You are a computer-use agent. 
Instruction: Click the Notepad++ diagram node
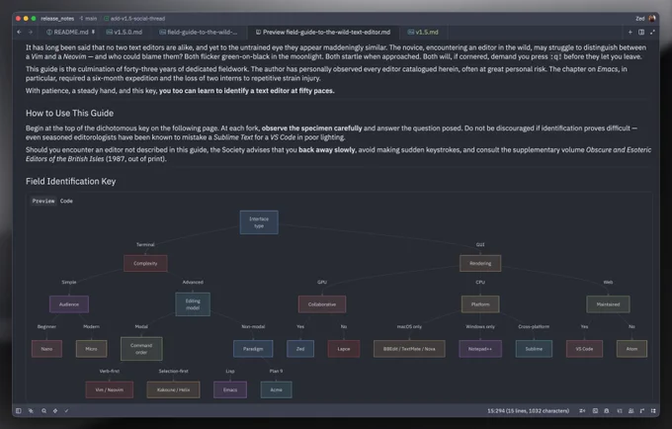point(480,349)
